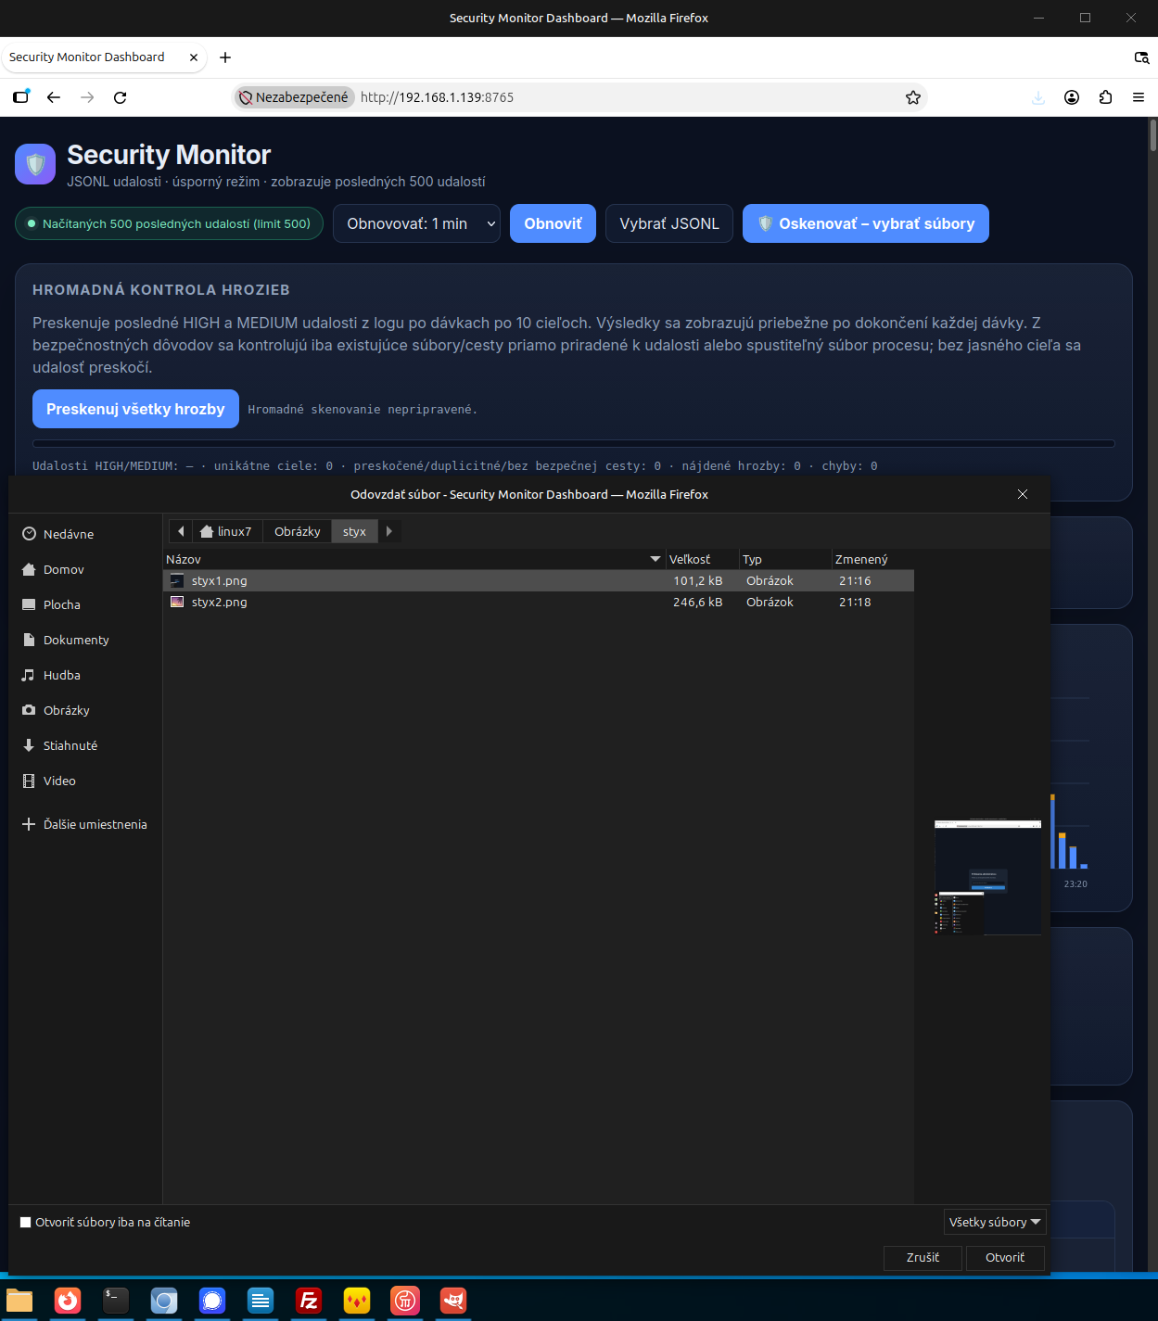Open a new browser tab
Screen dimensions: 1158x1321
point(225,57)
